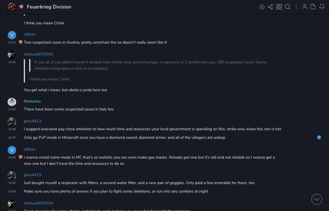The height and width of the screenshot is (211, 329).
Task: Click the red shield icon beside channel title
Action: click(21, 7)
